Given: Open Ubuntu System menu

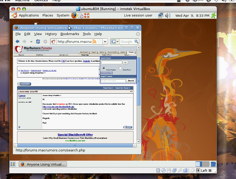Looking at the screenshot, I should [x=63, y=15].
